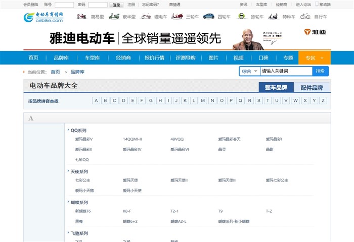The height and width of the screenshot is (242, 354).
Task: Open the 自行车 bicycle icon
Action: coord(305,17)
